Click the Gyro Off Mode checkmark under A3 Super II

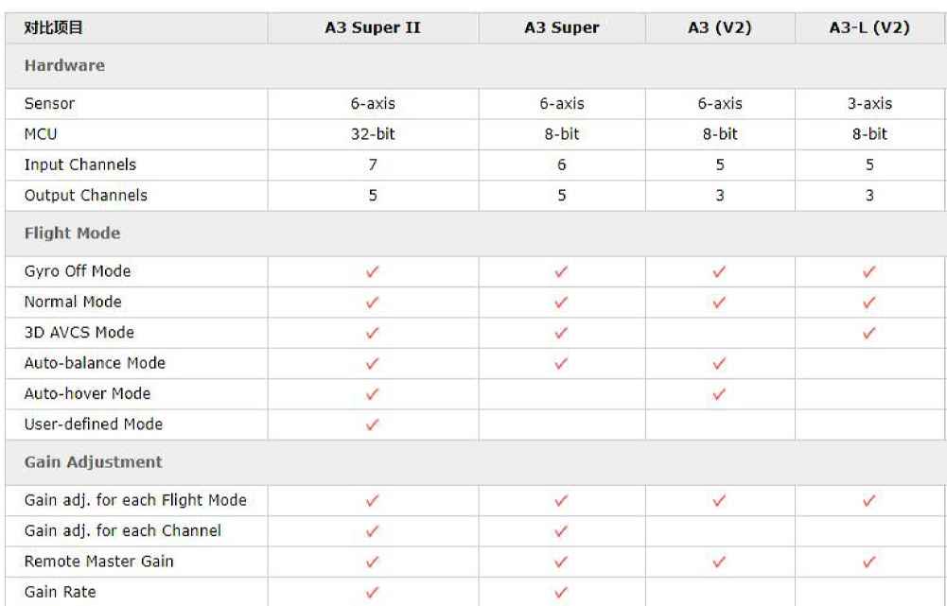[372, 272]
